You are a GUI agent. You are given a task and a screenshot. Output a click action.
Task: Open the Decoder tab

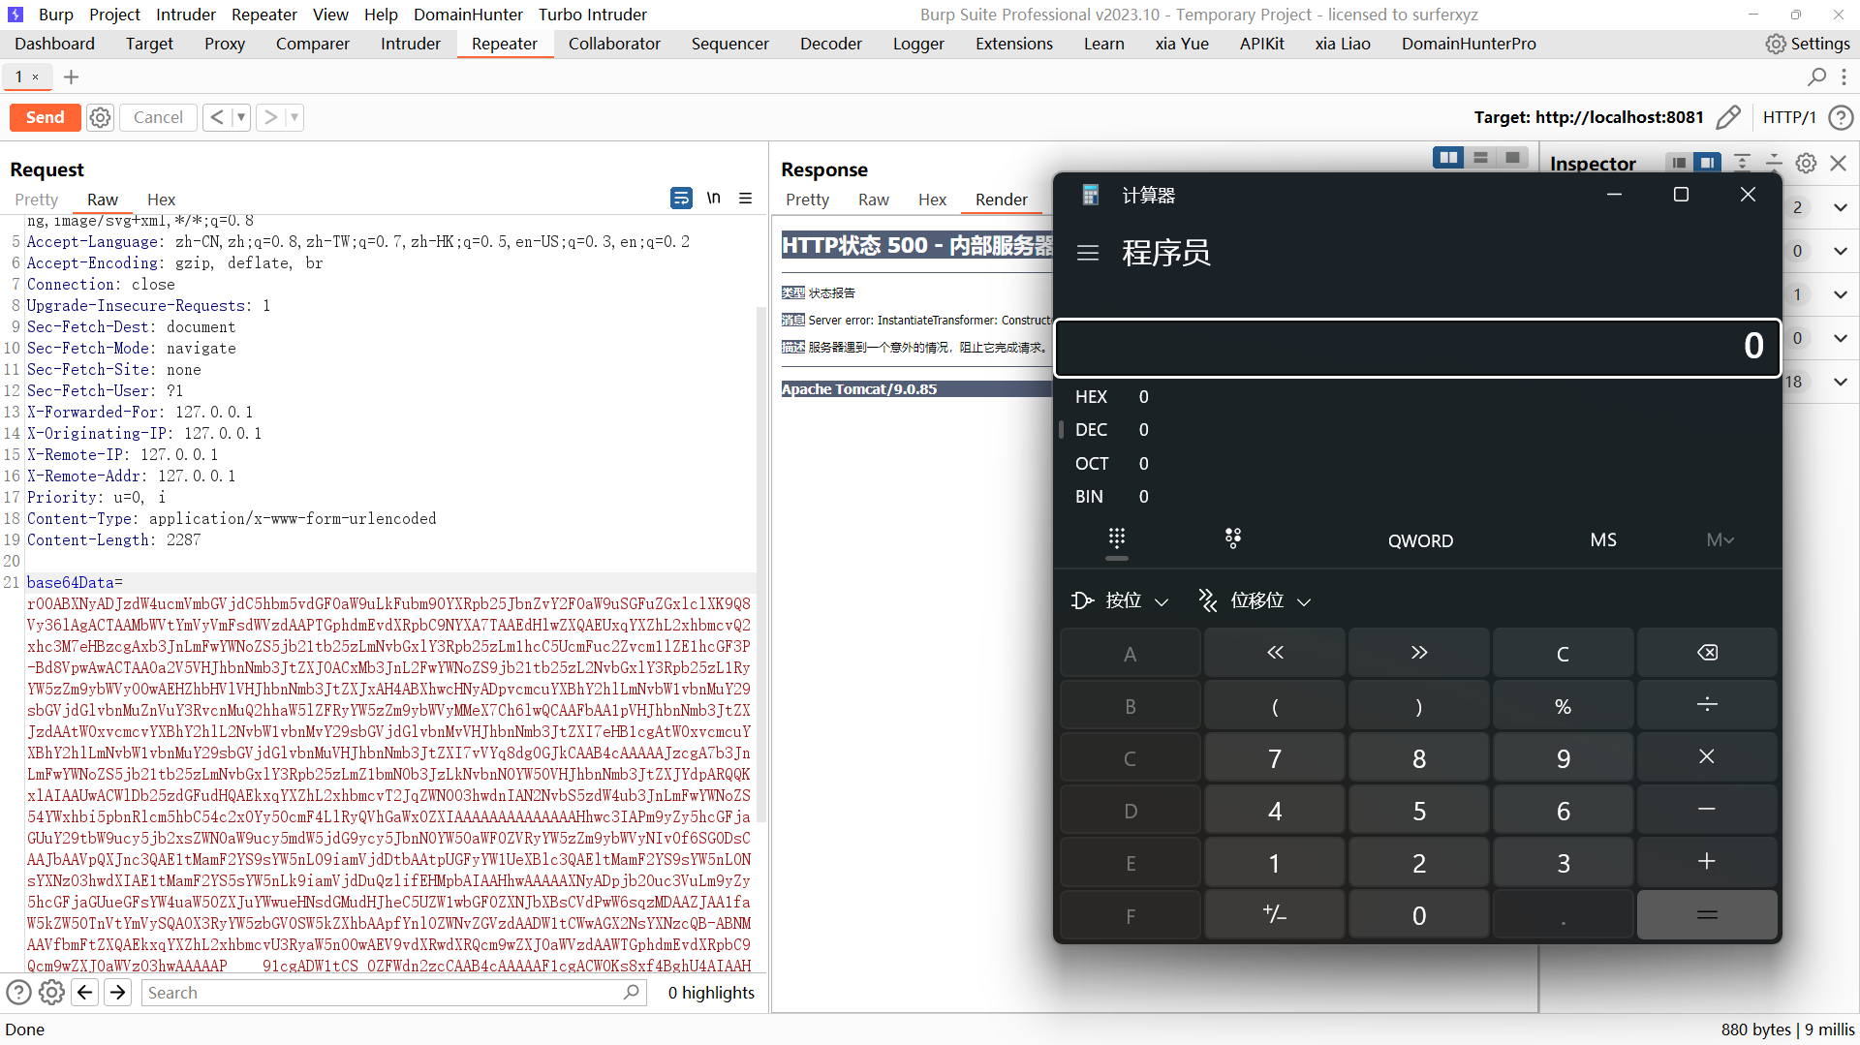coord(830,44)
